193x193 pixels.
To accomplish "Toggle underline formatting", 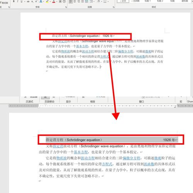I will [x=21, y=2].
